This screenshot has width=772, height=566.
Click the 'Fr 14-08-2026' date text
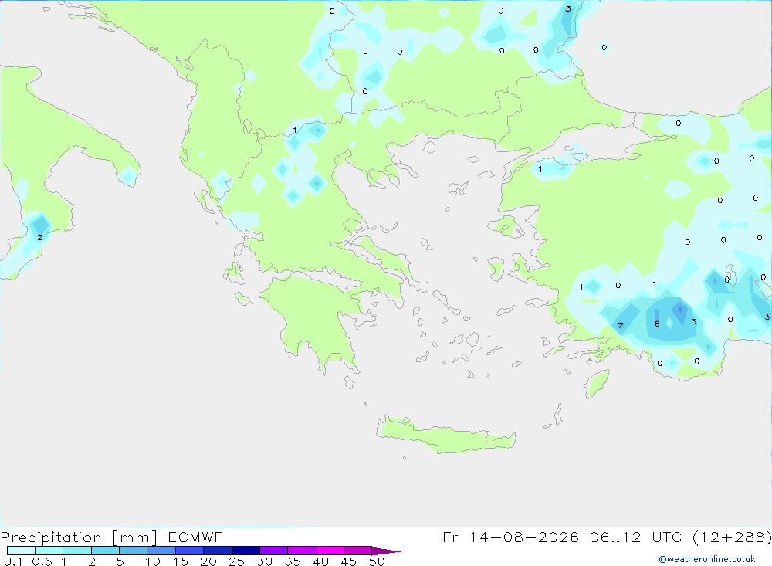[x=510, y=537]
